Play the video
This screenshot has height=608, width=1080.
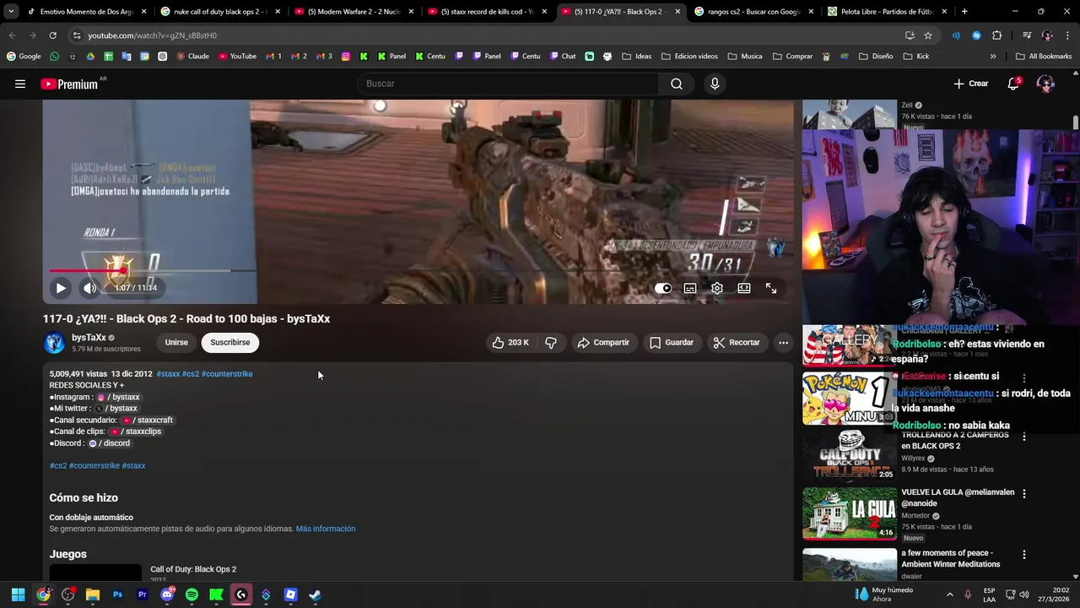61,288
